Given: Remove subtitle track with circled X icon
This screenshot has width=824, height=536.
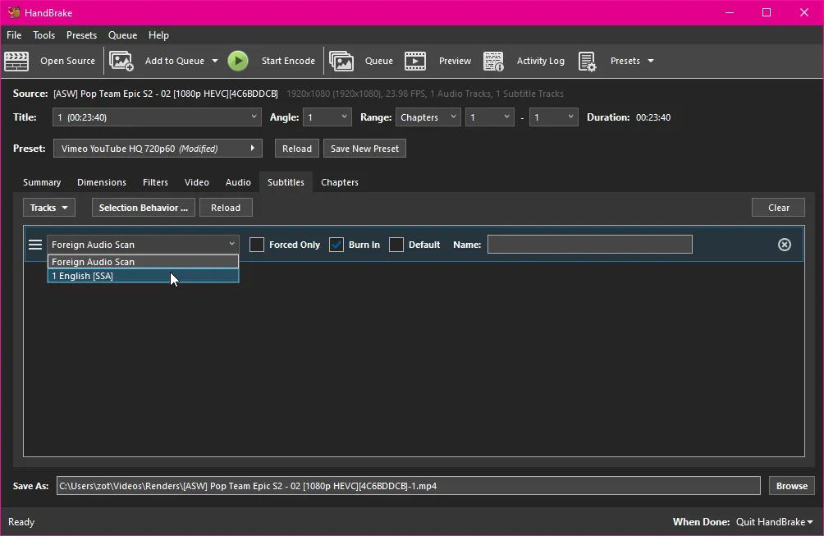Looking at the screenshot, I should (x=784, y=245).
